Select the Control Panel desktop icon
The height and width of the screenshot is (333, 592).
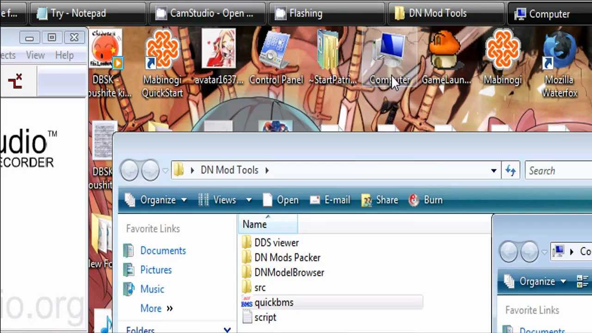tap(276, 57)
